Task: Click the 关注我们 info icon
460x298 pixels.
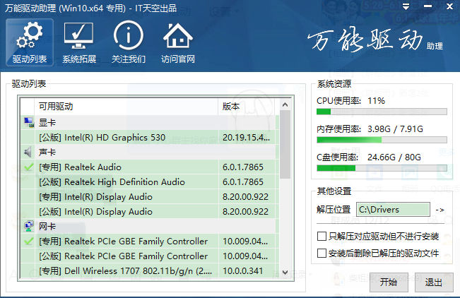Action: click(x=128, y=36)
